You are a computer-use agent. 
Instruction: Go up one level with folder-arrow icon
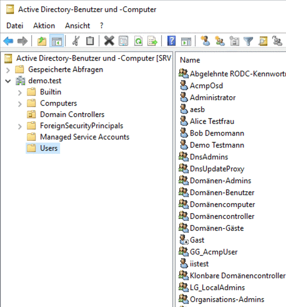coord(42,41)
